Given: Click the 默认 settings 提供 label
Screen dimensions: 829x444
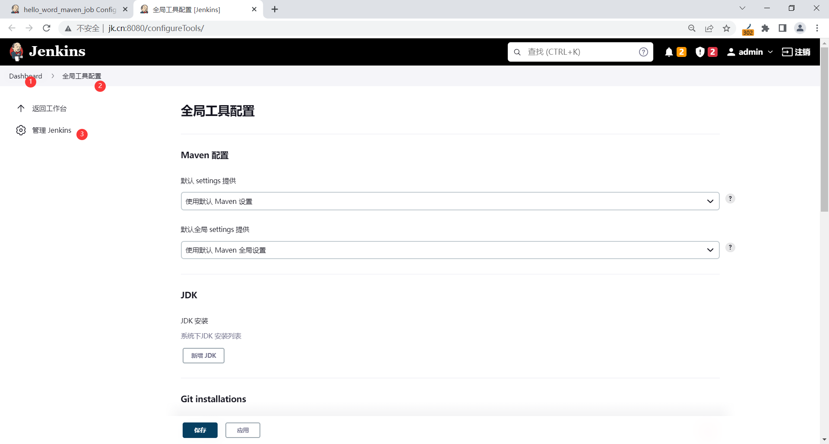Looking at the screenshot, I should click(x=209, y=181).
